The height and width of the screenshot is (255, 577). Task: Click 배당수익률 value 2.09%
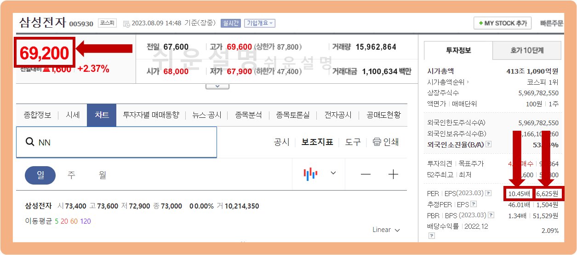(x=549, y=231)
